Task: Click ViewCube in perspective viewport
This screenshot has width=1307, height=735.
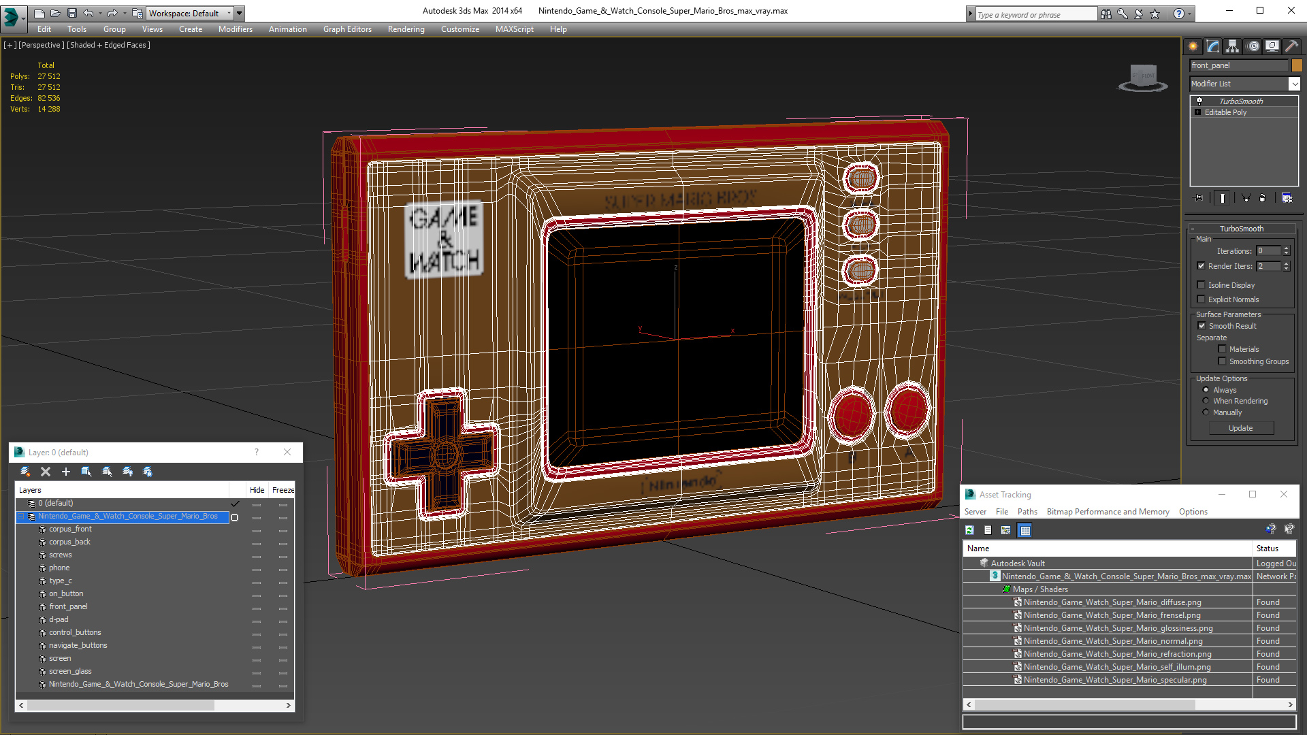Action: [x=1144, y=78]
